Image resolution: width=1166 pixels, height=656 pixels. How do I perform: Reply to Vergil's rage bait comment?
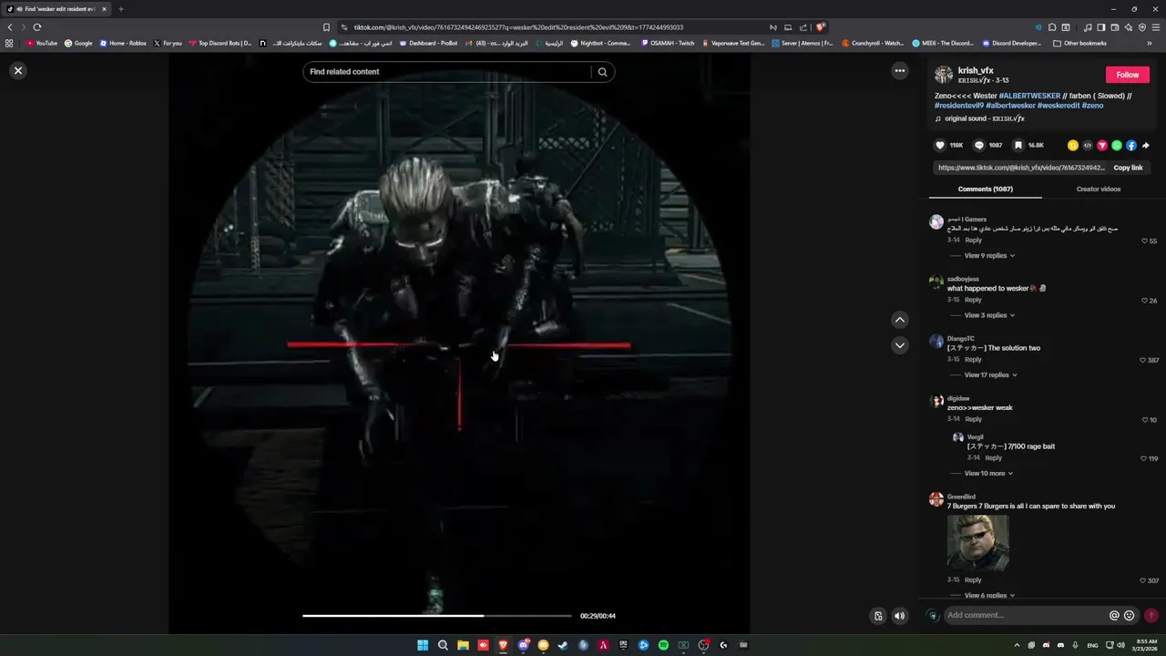993,458
